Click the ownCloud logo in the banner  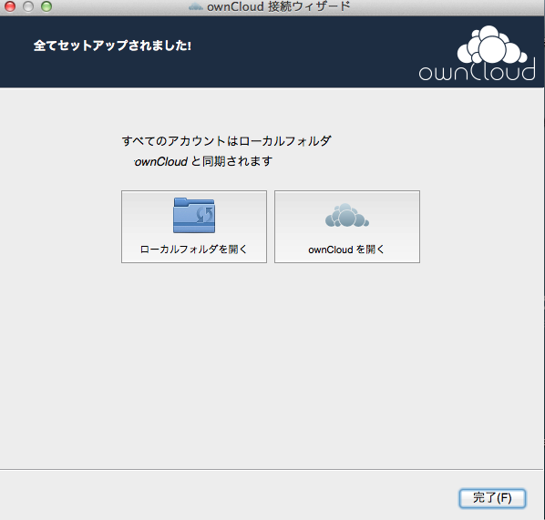pos(477,53)
